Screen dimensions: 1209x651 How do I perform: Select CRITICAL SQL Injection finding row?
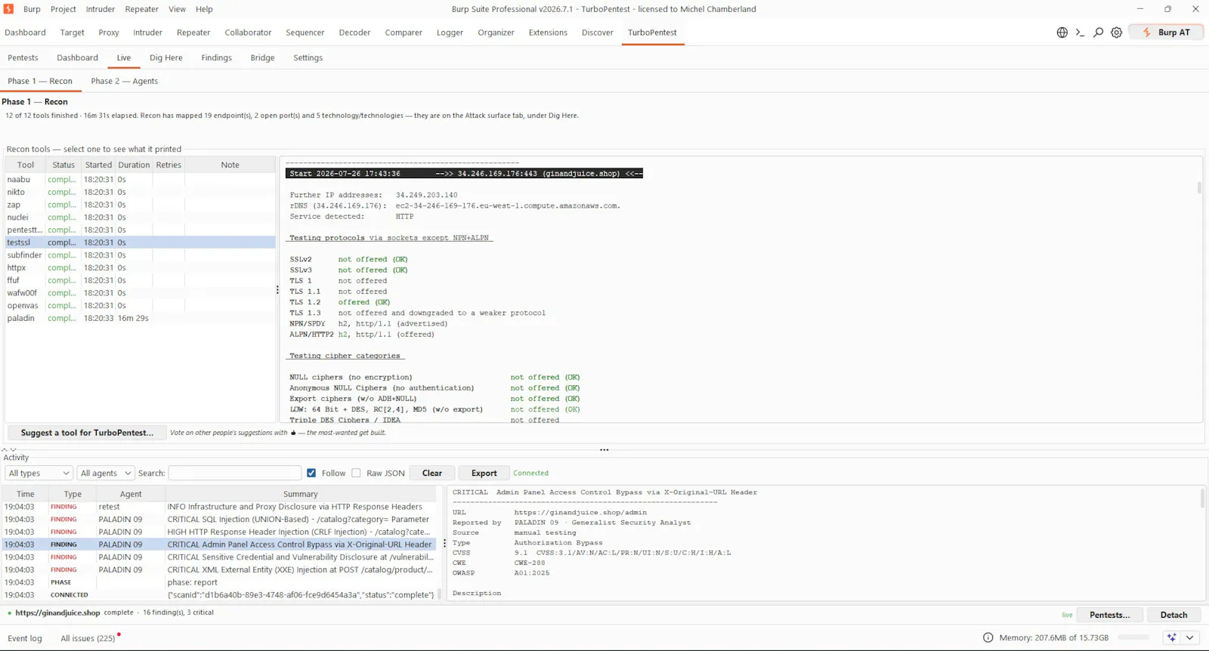219,520
